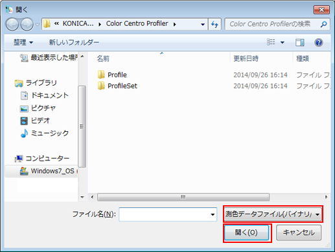Click the file list horizontal scrollbar thumb
This screenshot has width=335, height=252.
tap(183, 197)
